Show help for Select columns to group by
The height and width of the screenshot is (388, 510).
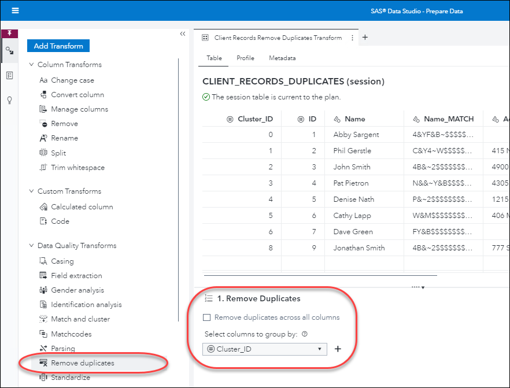[304, 334]
